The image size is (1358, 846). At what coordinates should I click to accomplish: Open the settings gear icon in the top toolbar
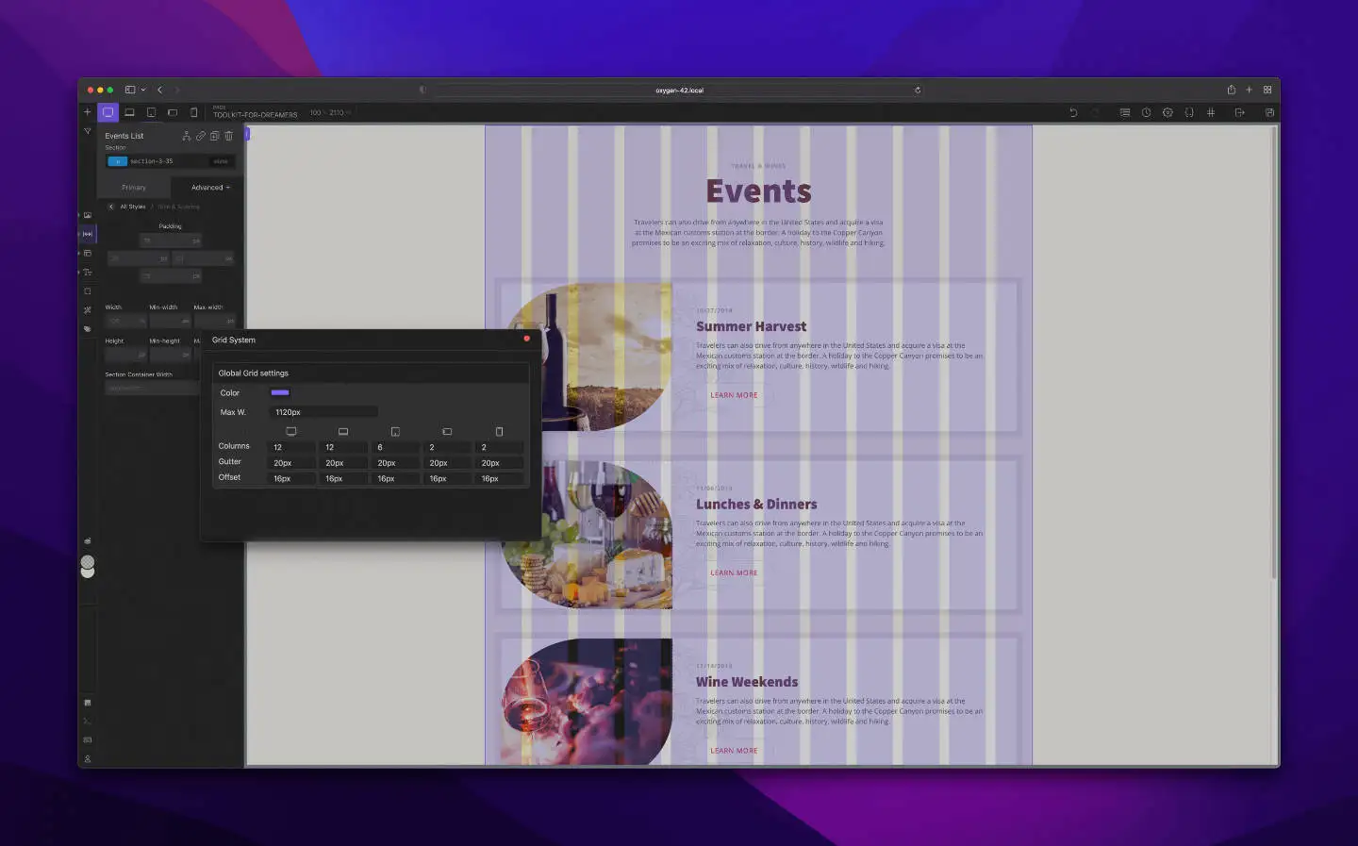(1168, 112)
